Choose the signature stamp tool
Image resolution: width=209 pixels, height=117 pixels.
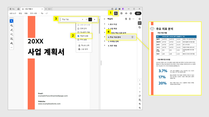11,43
